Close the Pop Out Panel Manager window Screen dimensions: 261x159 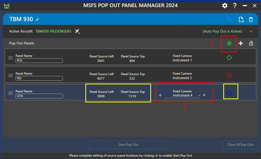click(x=254, y=6)
